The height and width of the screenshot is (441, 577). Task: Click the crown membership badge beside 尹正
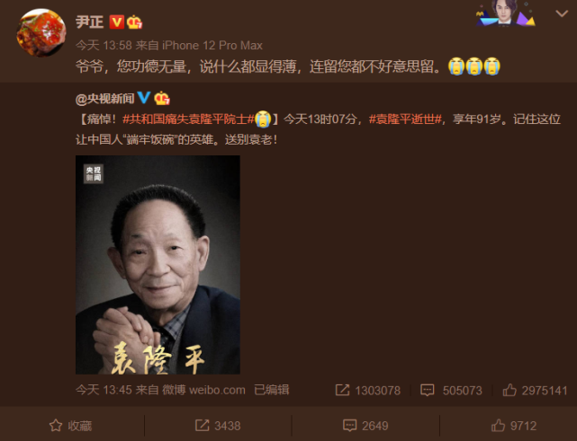point(134,22)
